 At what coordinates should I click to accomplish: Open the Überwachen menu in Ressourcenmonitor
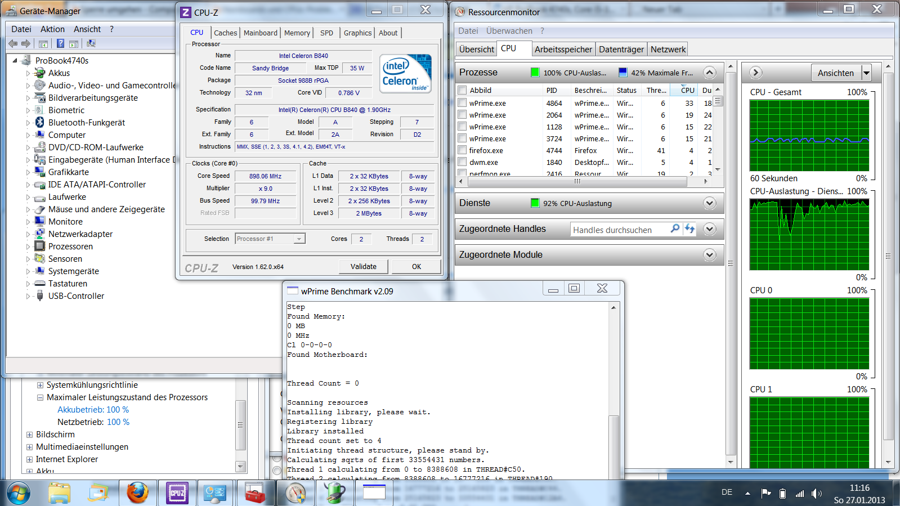[509, 31]
